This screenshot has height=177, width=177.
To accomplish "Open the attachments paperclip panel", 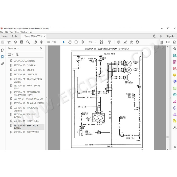I will point(3,63).
